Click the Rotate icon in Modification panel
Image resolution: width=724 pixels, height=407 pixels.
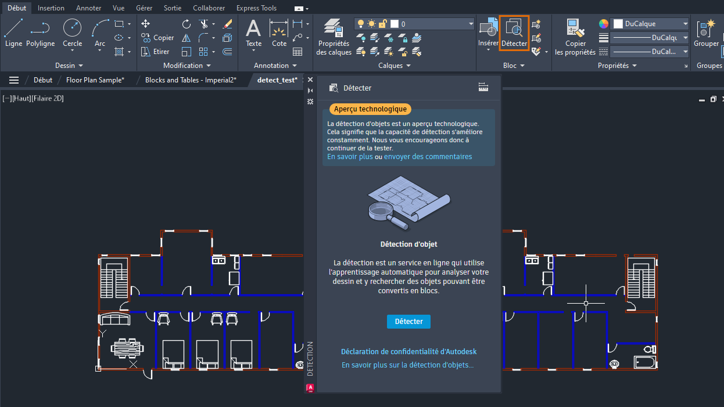[x=187, y=24]
